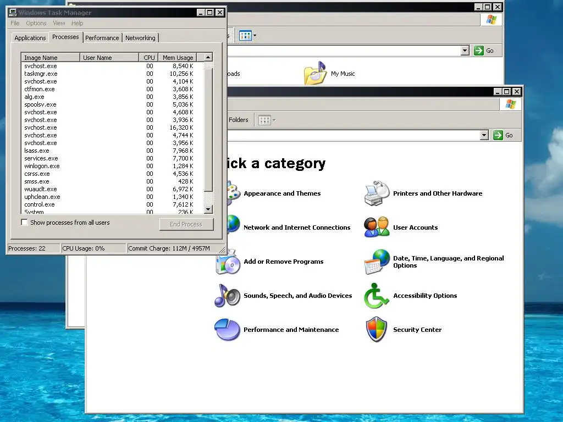Open the Security Center link
This screenshot has width=563, height=422.
(417, 330)
